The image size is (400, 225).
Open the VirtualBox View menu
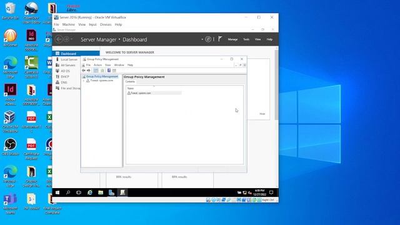point(82,24)
